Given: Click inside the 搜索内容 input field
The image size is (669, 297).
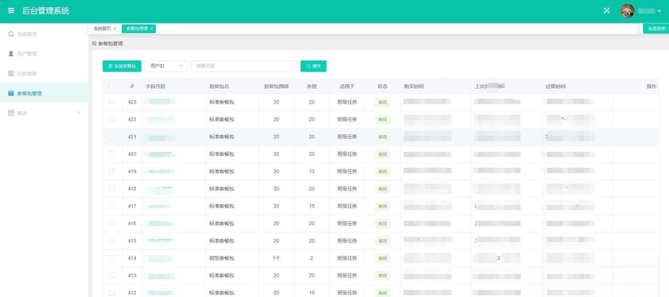Looking at the screenshot, I should 244,66.
